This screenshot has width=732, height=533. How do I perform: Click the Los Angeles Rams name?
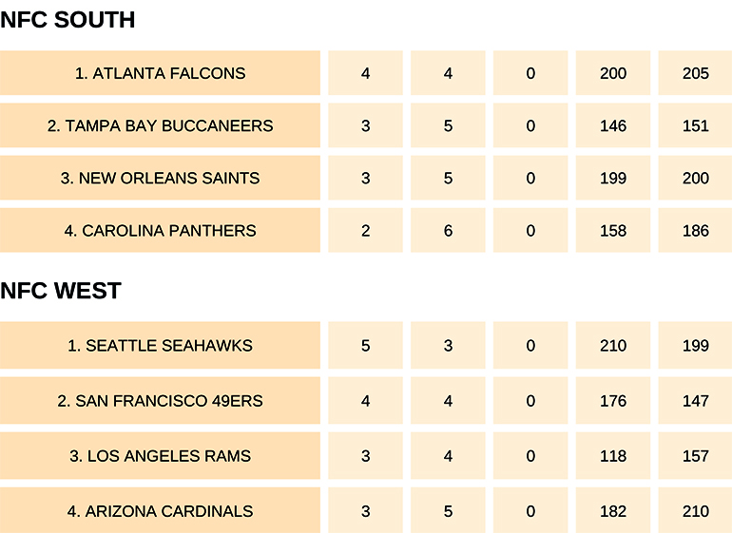161,456
